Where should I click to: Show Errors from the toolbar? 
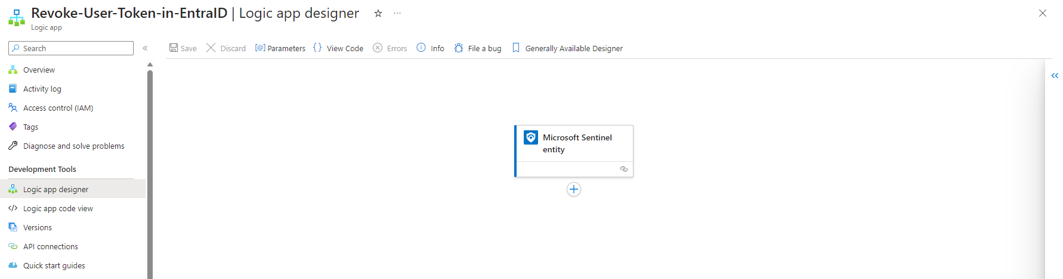(x=390, y=48)
